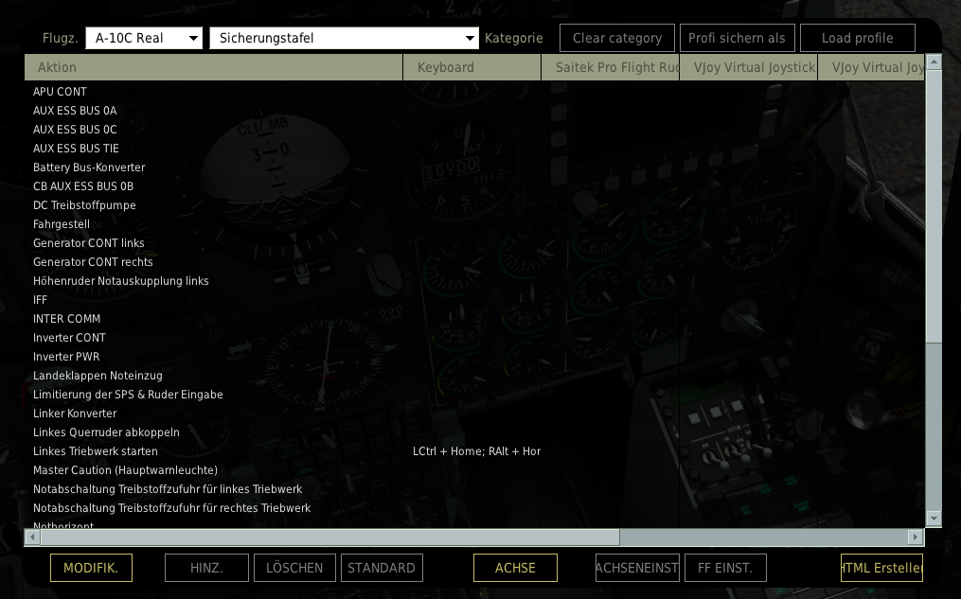Screen dimensions: 961x599
Task: Select the Battery Bus-Konverter row
Action: tap(474, 167)
